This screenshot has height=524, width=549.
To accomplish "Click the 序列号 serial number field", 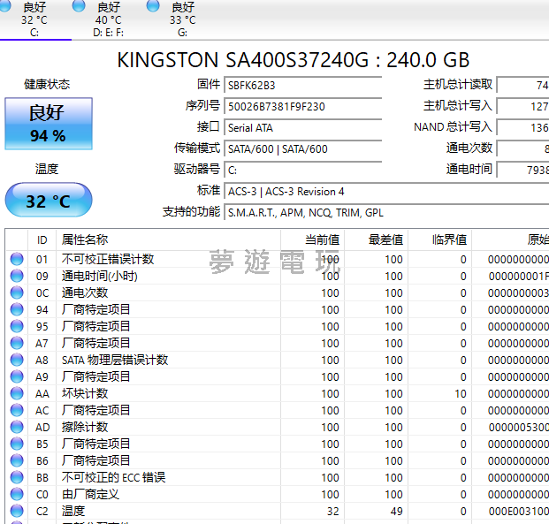I will [x=303, y=106].
